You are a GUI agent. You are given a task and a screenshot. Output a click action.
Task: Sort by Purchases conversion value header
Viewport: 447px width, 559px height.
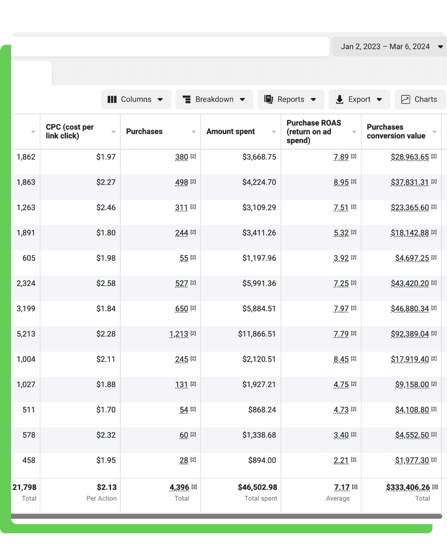click(x=396, y=131)
